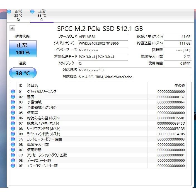Viewport: 196px width, 196px height.
Task: Click raw value 0000000003946D
Action: pos(171,124)
